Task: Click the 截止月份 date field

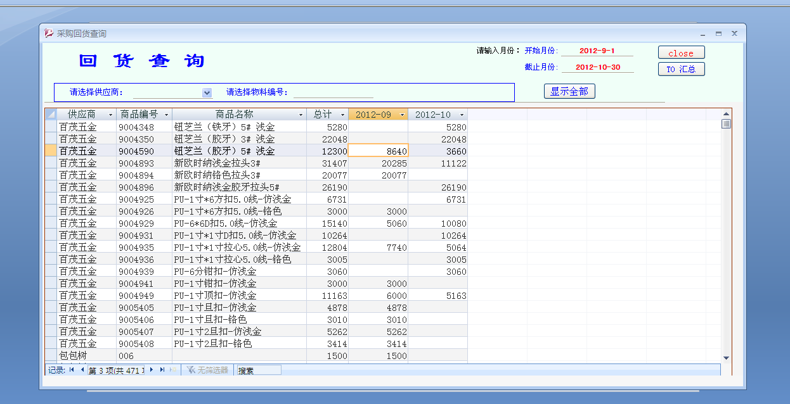Action: pyautogui.click(x=597, y=67)
